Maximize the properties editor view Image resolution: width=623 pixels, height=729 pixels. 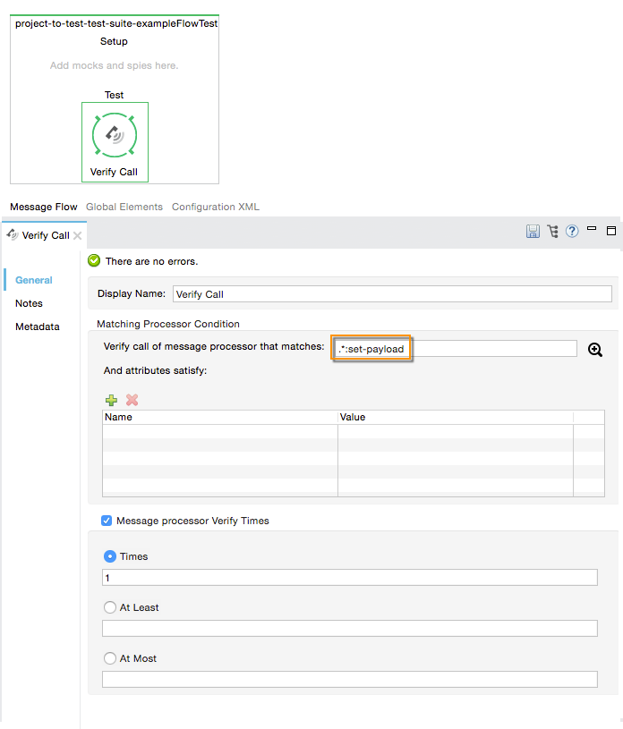click(x=611, y=231)
